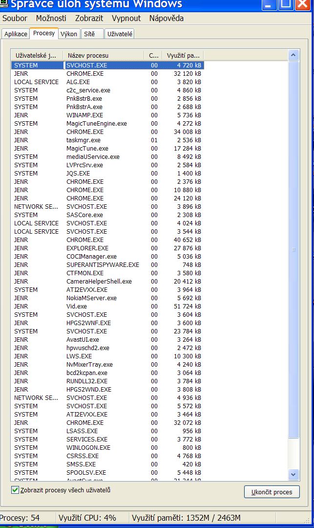Click the Task Manager title bar icon
Viewport: 314px width, 528px height.
tap(4, 4)
